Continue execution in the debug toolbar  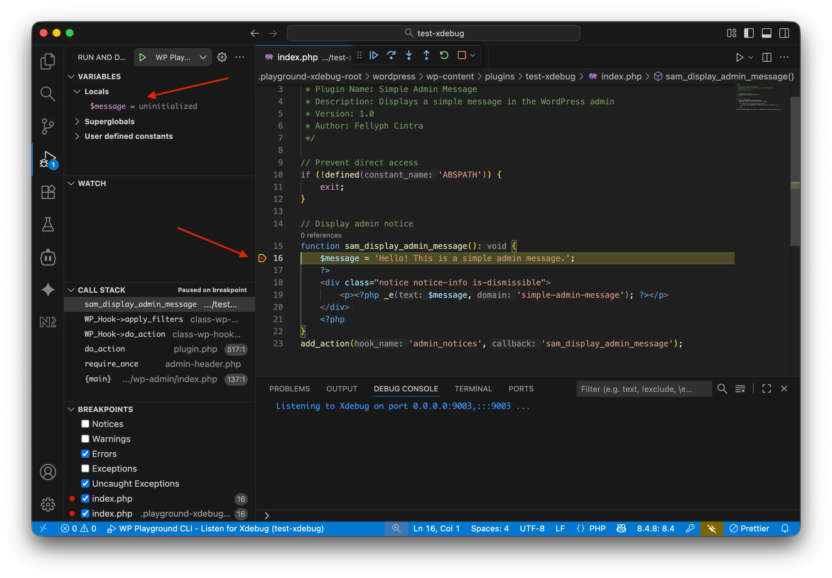[374, 55]
